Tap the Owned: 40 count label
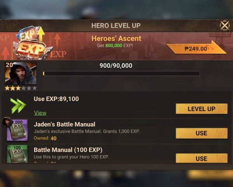 (x=45, y=138)
